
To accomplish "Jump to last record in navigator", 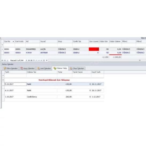I will pyautogui.click(x=31, y=61).
